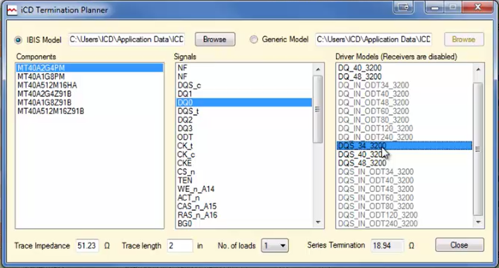Click receiver model DQS_IN_ODT80_3200

(x=404, y=206)
